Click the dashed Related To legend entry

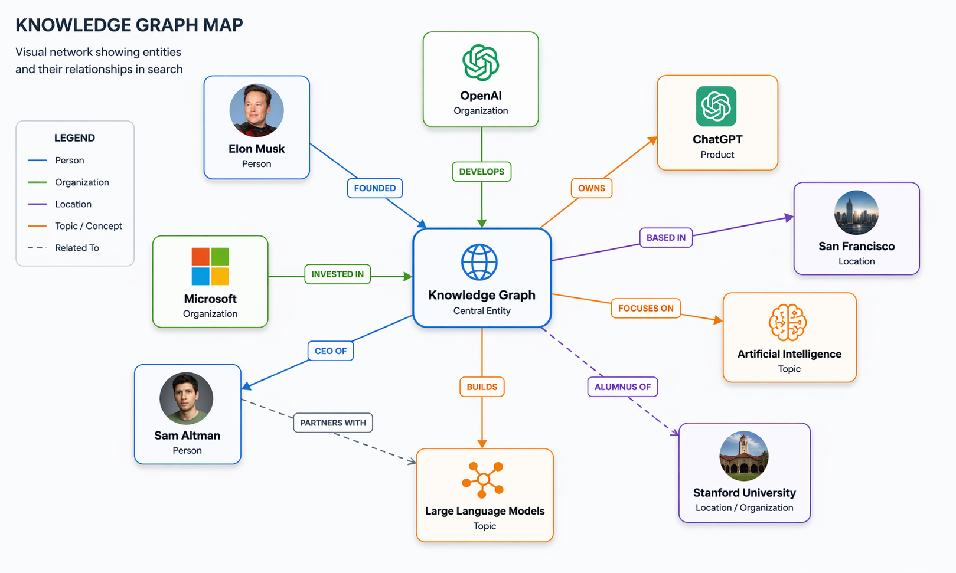pos(63,248)
